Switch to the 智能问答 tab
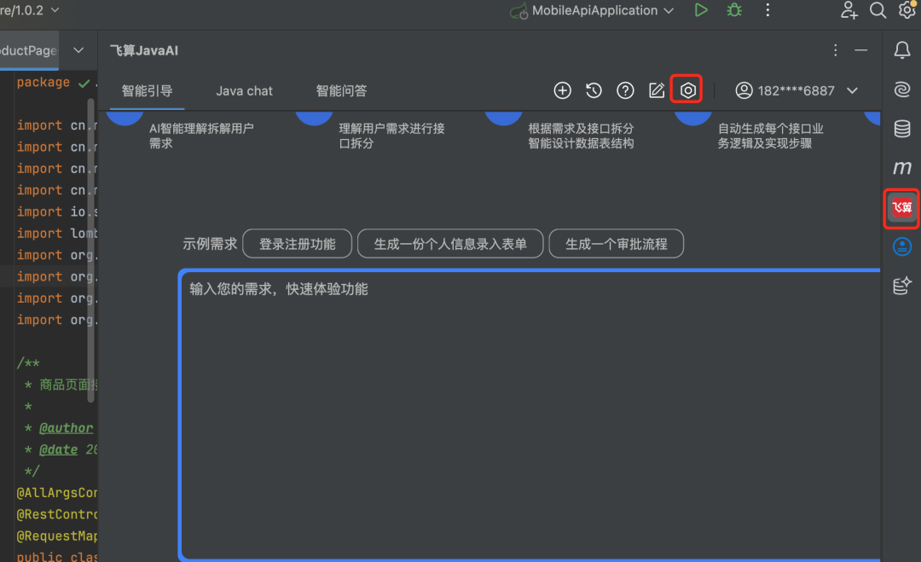The height and width of the screenshot is (562, 921). pyautogui.click(x=341, y=90)
